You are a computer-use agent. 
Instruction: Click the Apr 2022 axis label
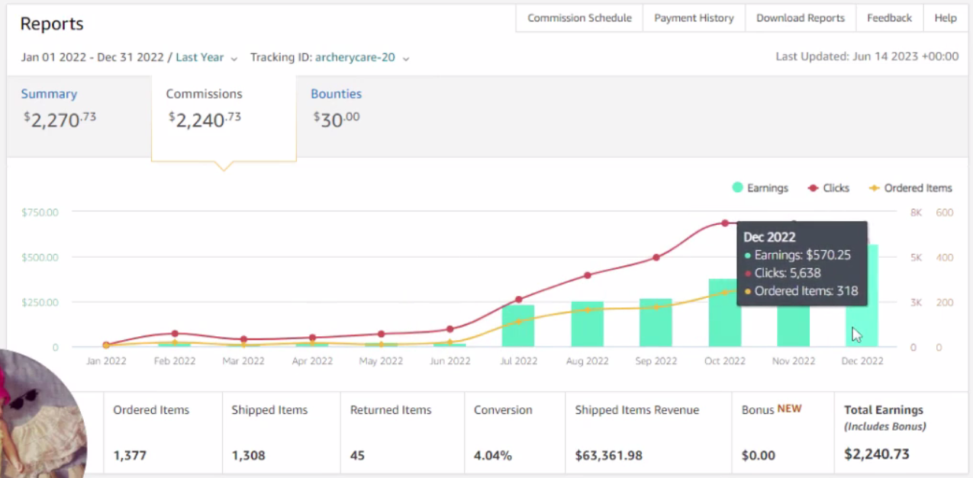(x=312, y=361)
